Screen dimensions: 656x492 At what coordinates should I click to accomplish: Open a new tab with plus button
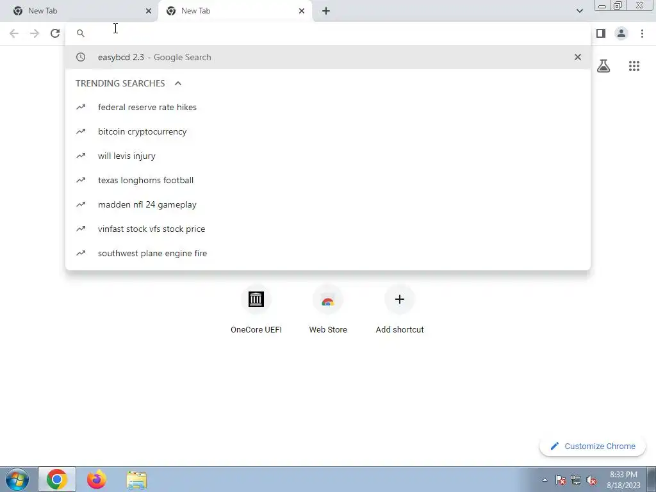coord(326,11)
